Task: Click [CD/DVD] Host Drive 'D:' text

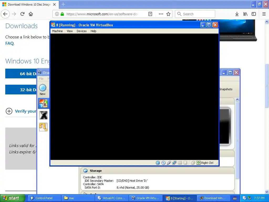Action: [x=132, y=181]
